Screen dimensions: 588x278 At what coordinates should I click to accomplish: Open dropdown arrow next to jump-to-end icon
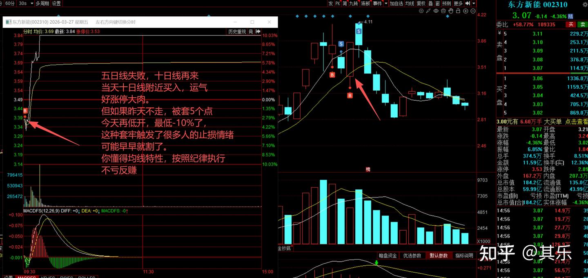[474, 3]
